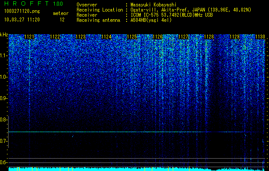Click time marker 1123
Image resolution: width=269 pixels, height=171 pixels.
click(81, 37)
